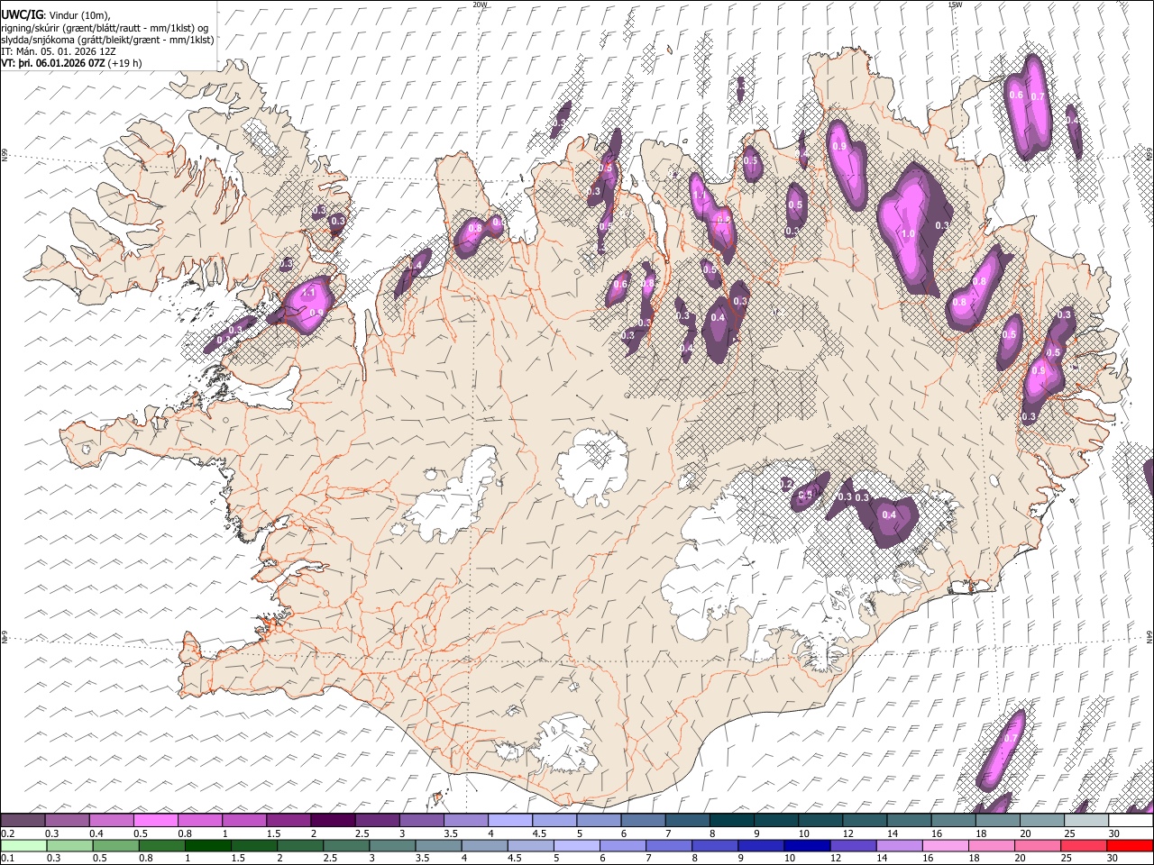Click the palest green 0.1–0.3 swatch in the bottom legend row

[23, 846]
